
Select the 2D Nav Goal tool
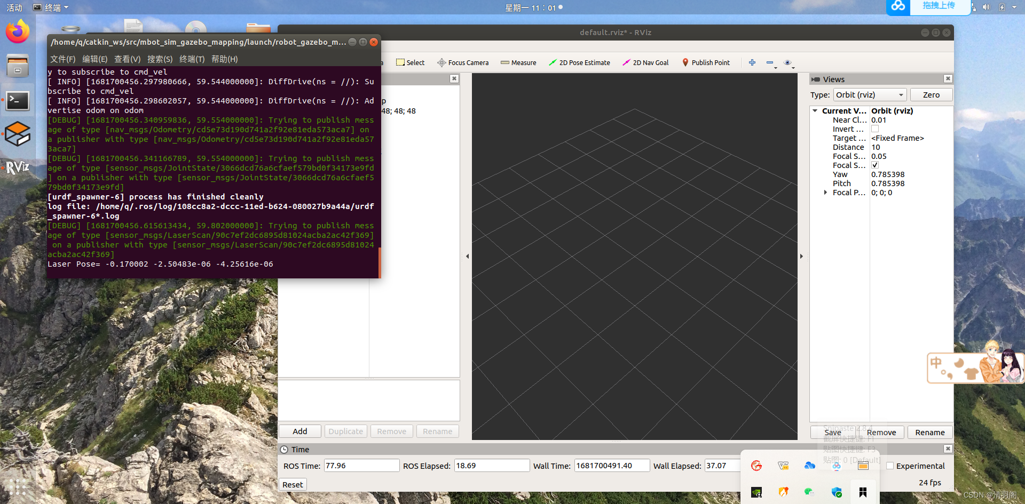point(645,62)
